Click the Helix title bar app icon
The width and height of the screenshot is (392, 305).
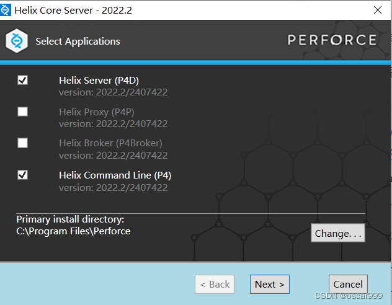tap(5, 11)
